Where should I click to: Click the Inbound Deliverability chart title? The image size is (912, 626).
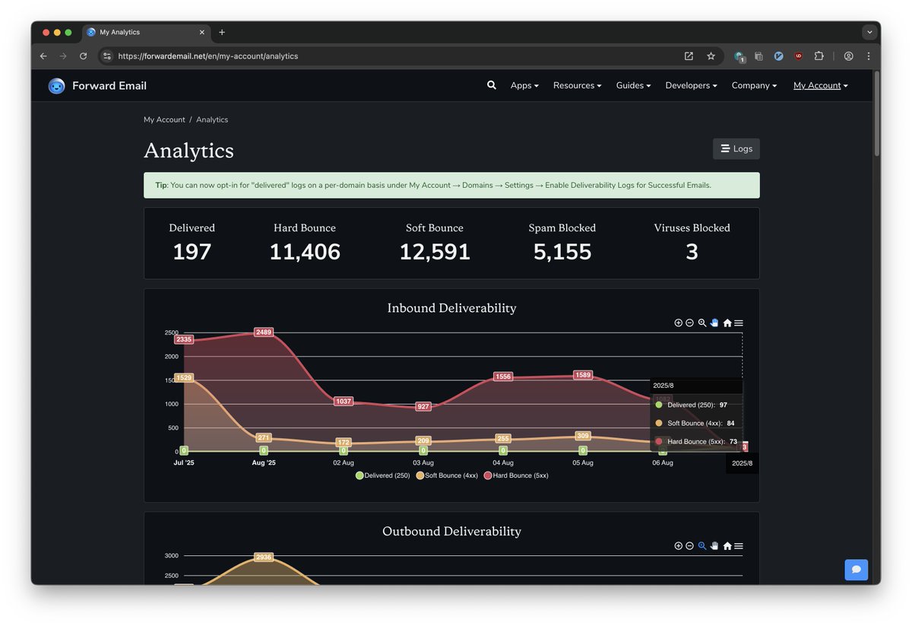[451, 308]
